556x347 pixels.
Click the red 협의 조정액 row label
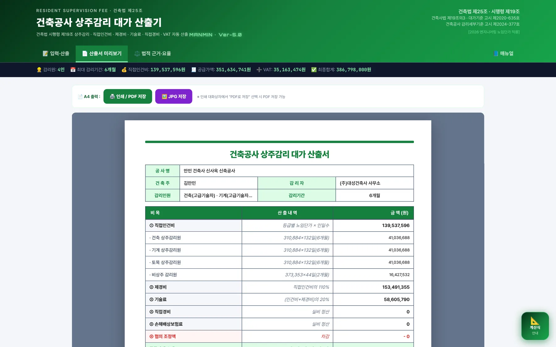click(162, 337)
